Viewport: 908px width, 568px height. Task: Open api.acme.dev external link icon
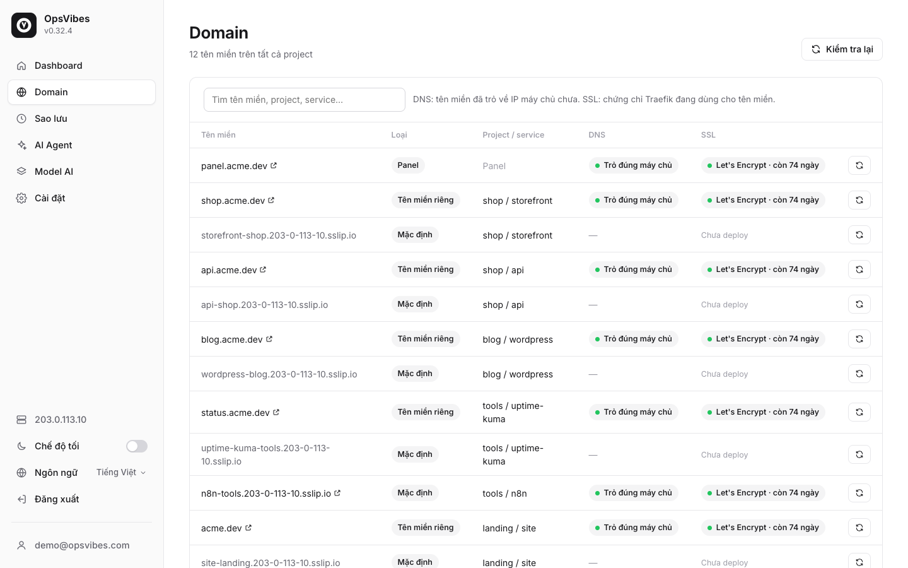(x=263, y=269)
